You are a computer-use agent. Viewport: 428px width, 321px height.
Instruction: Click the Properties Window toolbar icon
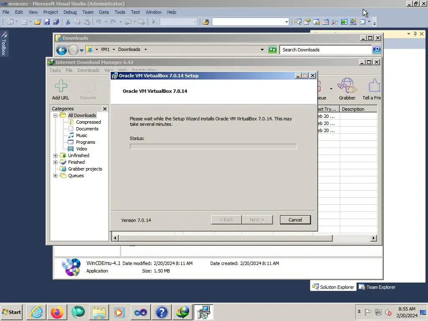coord(307,22)
